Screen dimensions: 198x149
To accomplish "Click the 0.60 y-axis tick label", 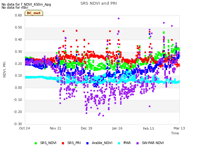I will 19,15.
